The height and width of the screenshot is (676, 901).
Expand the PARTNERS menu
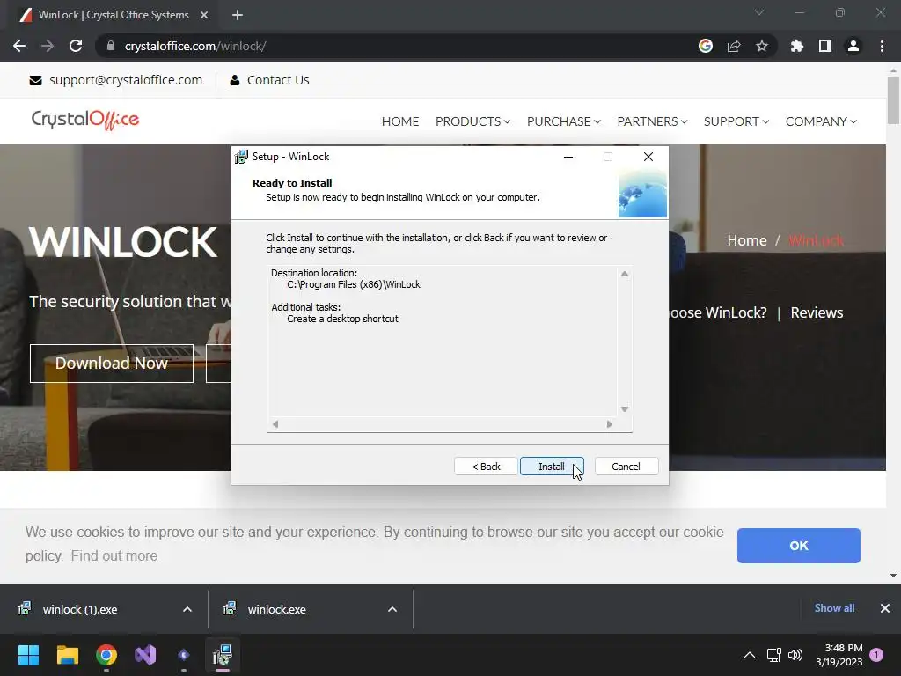click(x=652, y=121)
